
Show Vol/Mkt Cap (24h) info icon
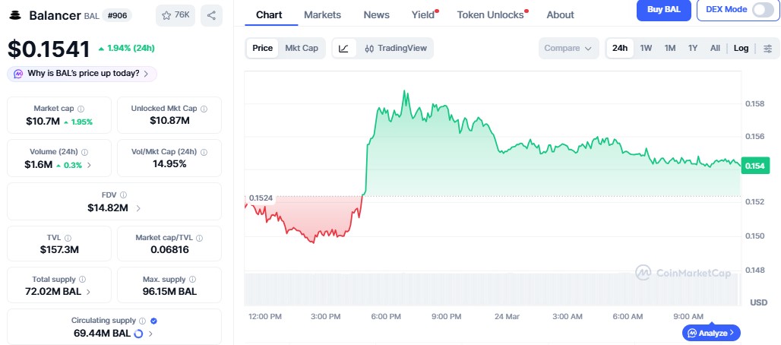[204, 152]
